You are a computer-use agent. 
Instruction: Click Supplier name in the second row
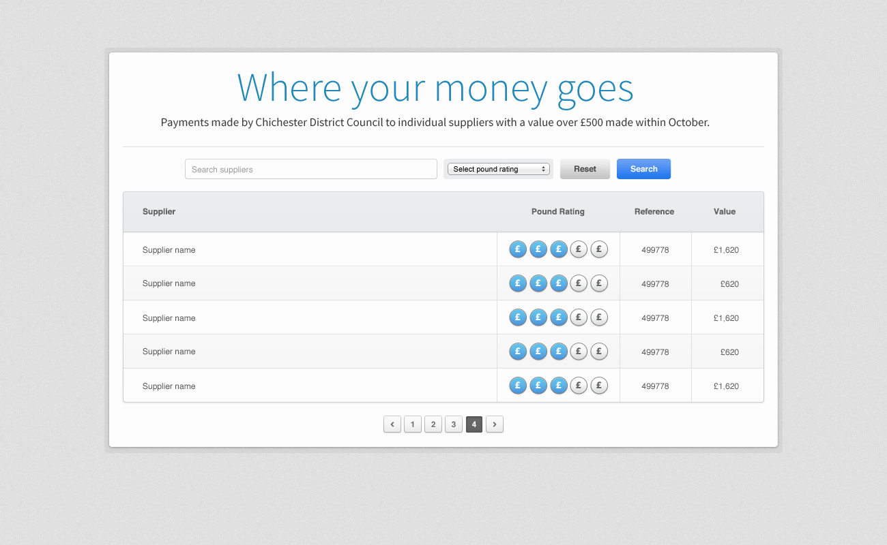(x=169, y=283)
